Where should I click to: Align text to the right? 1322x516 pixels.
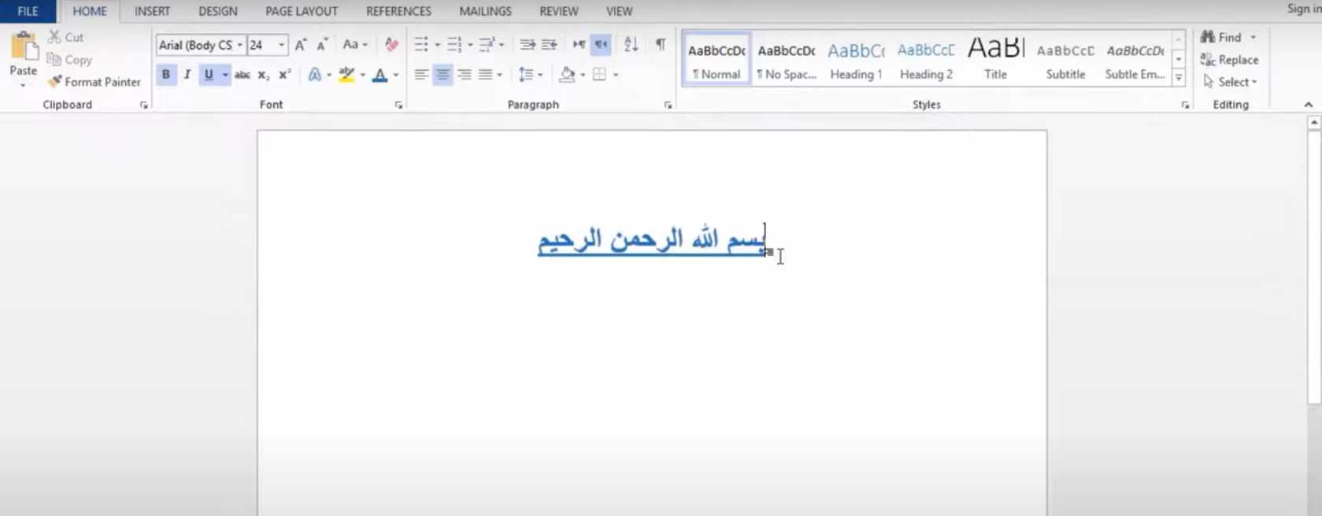pos(465,75)
